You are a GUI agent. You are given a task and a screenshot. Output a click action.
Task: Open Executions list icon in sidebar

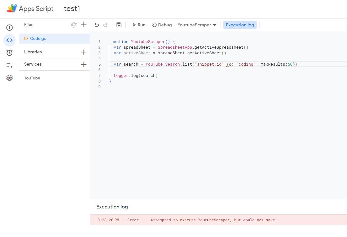point(9,65)
